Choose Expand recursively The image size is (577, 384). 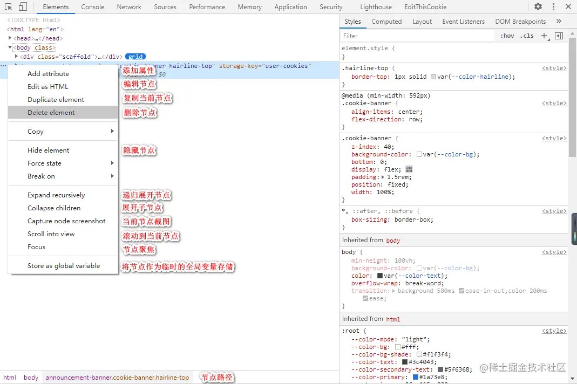click(x=63, y=195)
